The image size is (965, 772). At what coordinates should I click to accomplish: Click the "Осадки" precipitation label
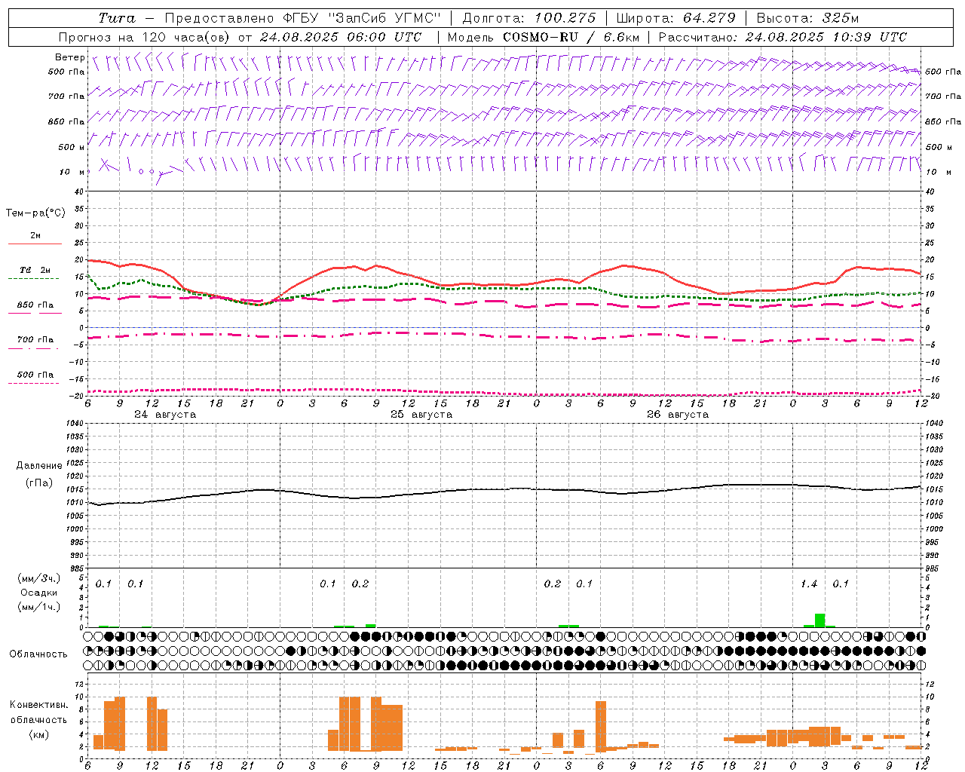[x=39, y=593]
